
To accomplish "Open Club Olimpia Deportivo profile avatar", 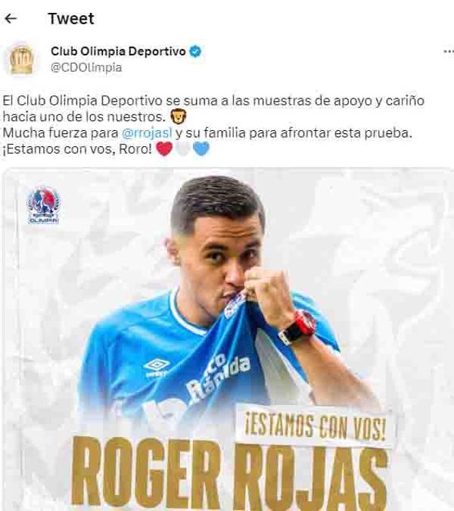I will [x=21, y=59].
